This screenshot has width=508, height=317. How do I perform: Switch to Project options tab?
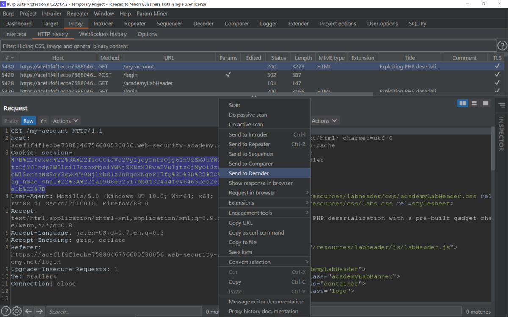coord(338,24)
